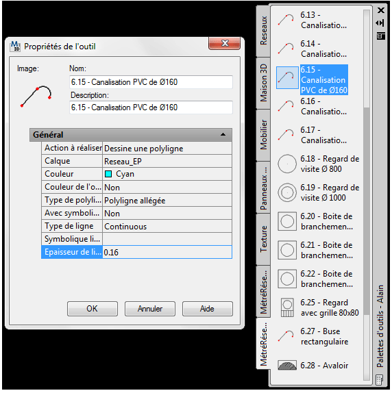Collapse the Général section arrow

tap(223, 135)
